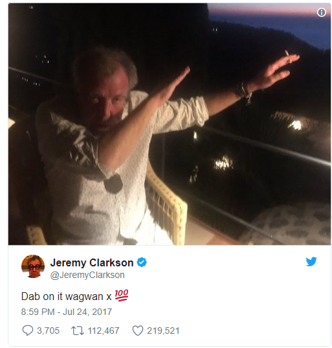Like the tweet with the heart icon
The width and height of the screenshot is (332, 348).
(138, 331)
